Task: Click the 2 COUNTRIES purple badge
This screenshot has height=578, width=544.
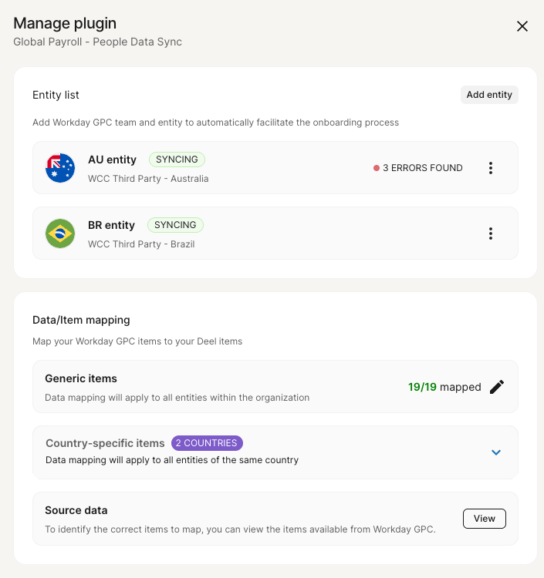Action: click(207, 442)
